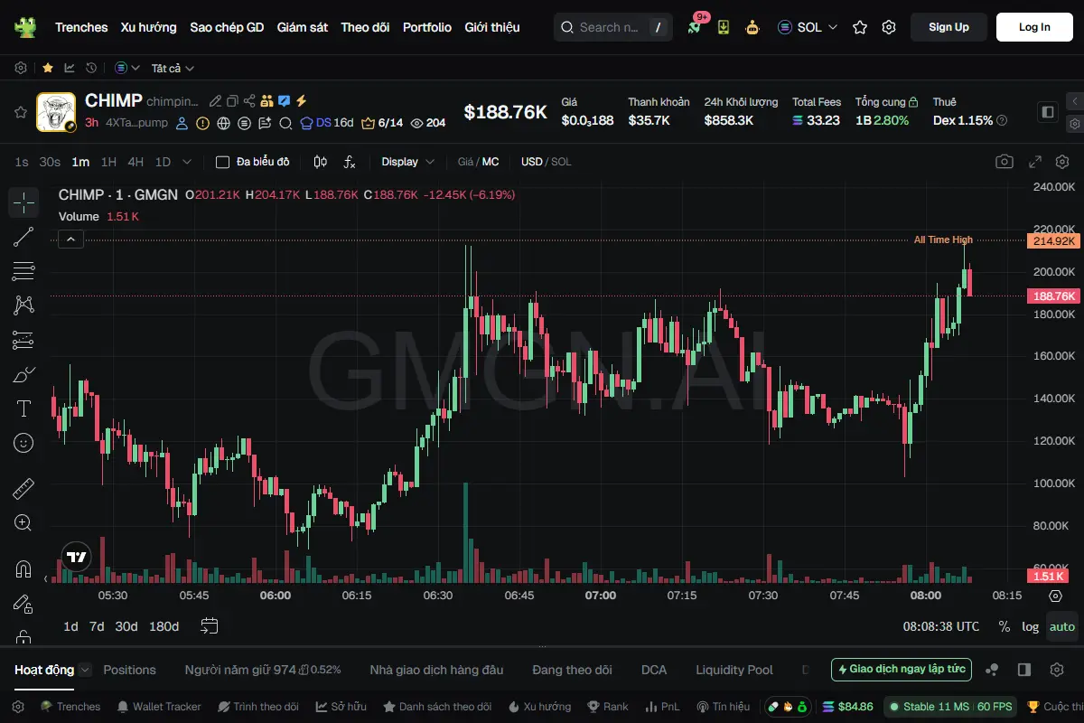
Task: Open the Trenches menu
Action: (81, 27)
